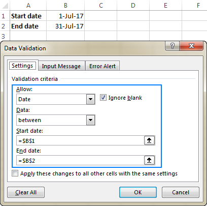Click the Start date field containing =$B$1
Viewport: 207px width, 206px height.
pos(80,140)
